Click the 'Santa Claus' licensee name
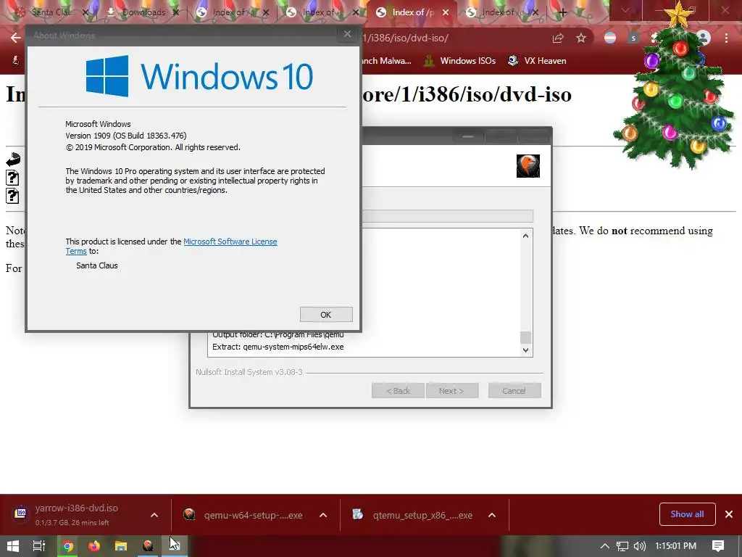The width and height of the screenshot is (742, 557). click(x=97, y=265)
